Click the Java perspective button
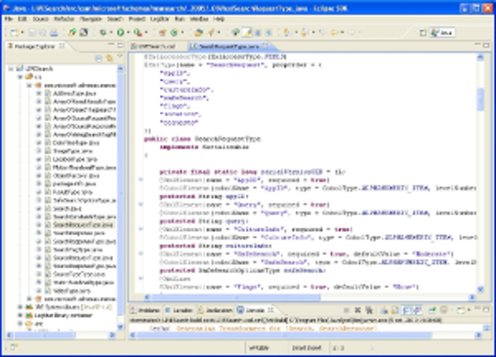The image size is (496, 357). (x=443, y=33)
